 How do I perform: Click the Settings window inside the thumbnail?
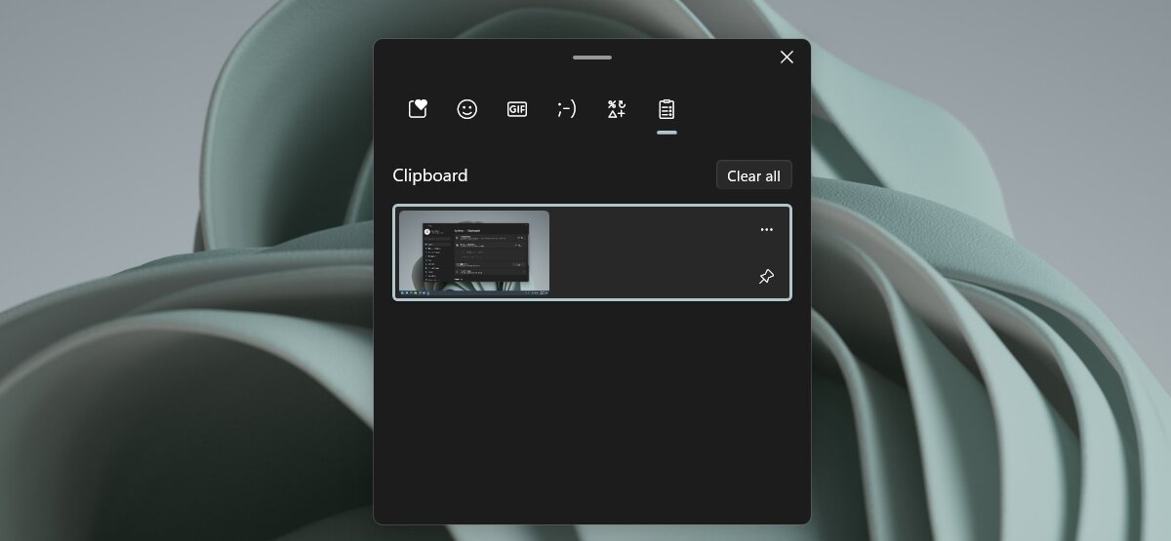point(475,255)
